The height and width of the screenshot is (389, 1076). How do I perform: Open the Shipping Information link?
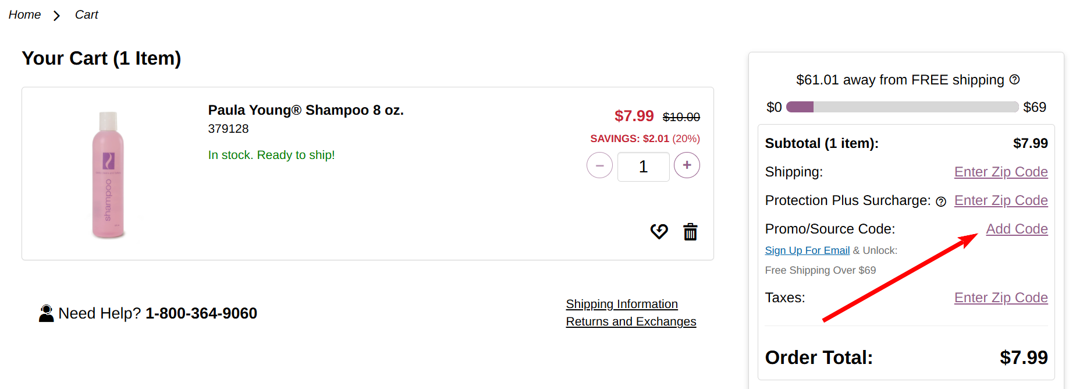[x=622, y=304]
